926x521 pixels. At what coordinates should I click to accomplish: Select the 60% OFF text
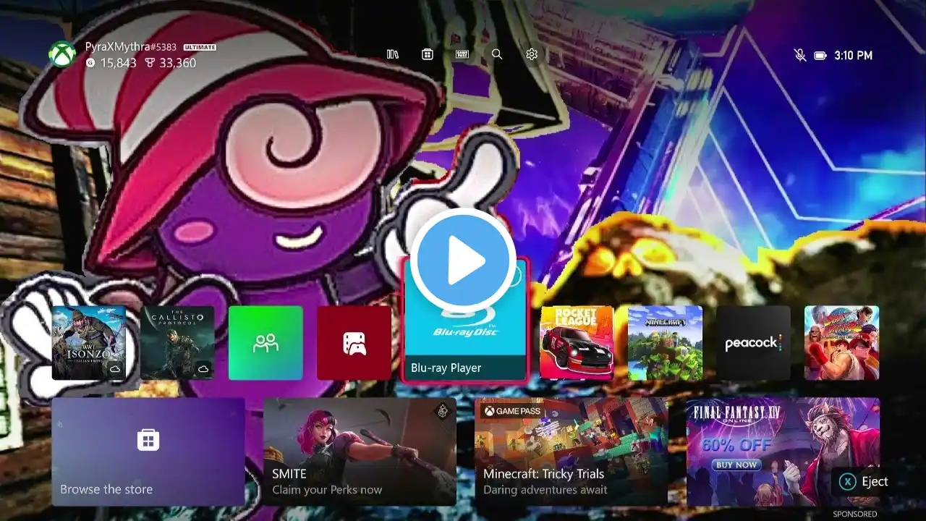point(736,444)
